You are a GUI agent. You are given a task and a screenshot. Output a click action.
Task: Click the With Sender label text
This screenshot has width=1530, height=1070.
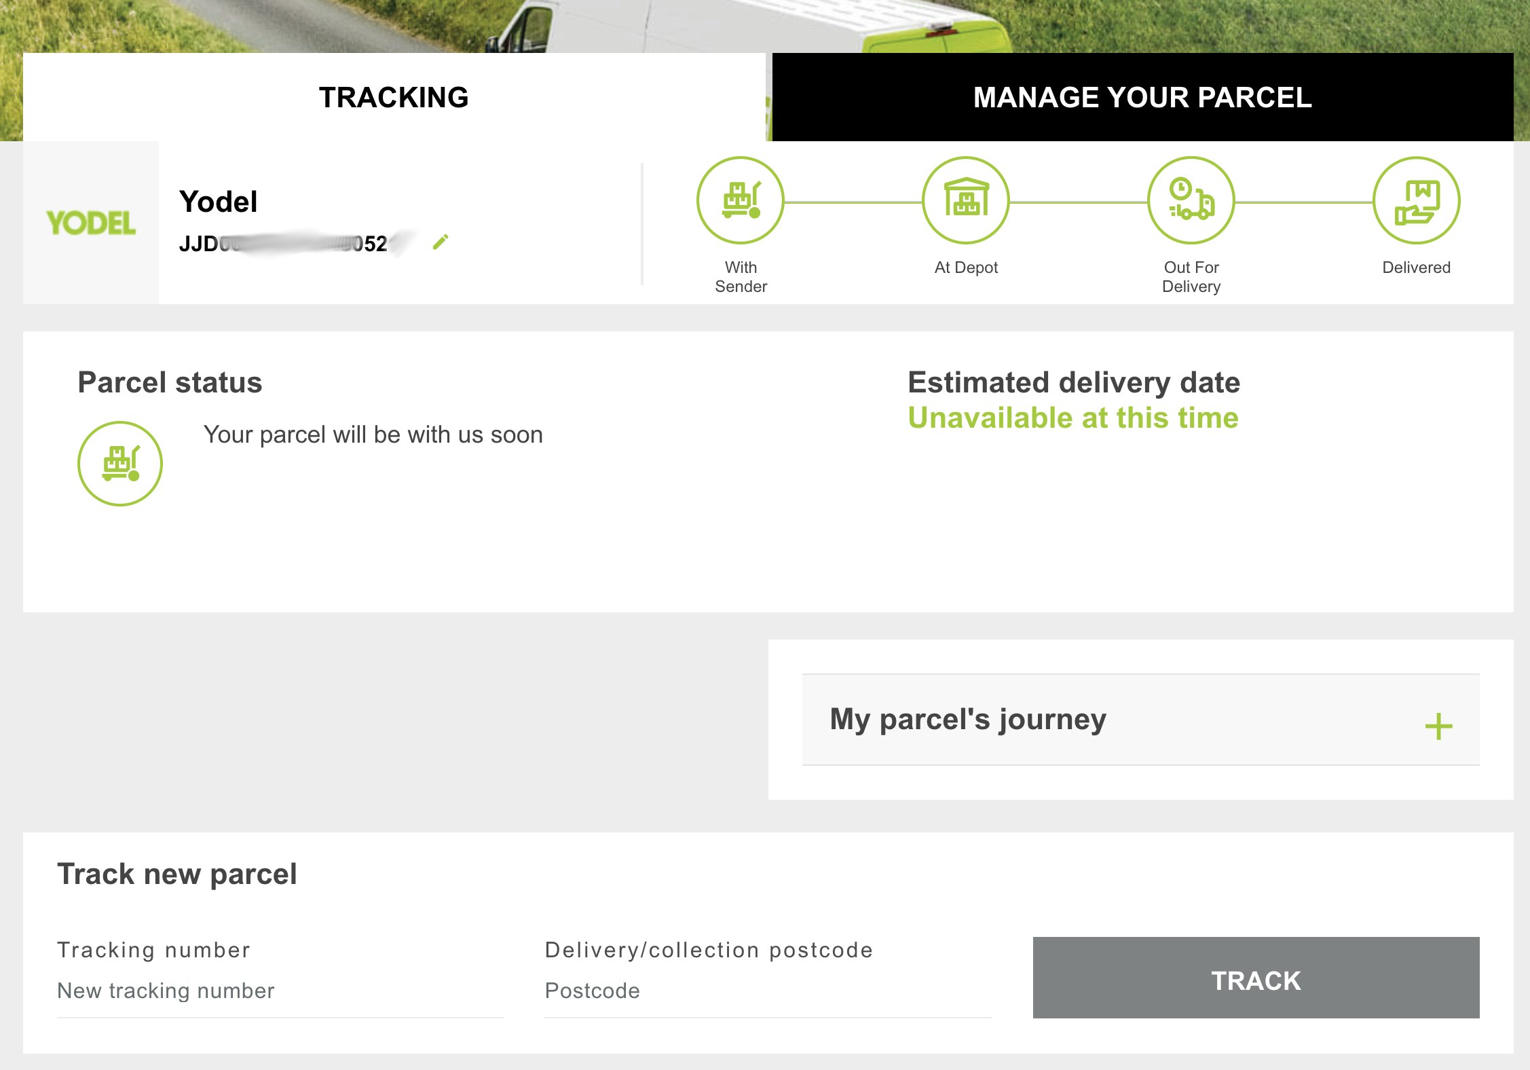(741, 277)
